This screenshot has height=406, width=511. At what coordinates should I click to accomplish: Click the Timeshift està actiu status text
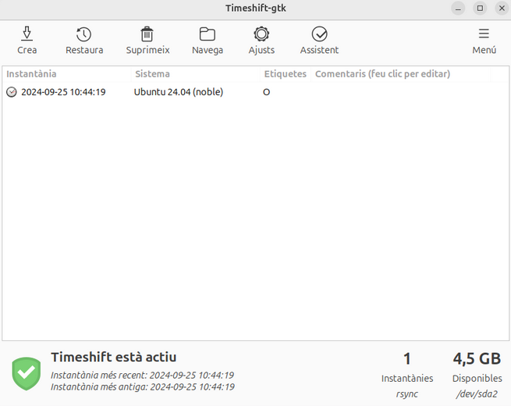(113, 357)
